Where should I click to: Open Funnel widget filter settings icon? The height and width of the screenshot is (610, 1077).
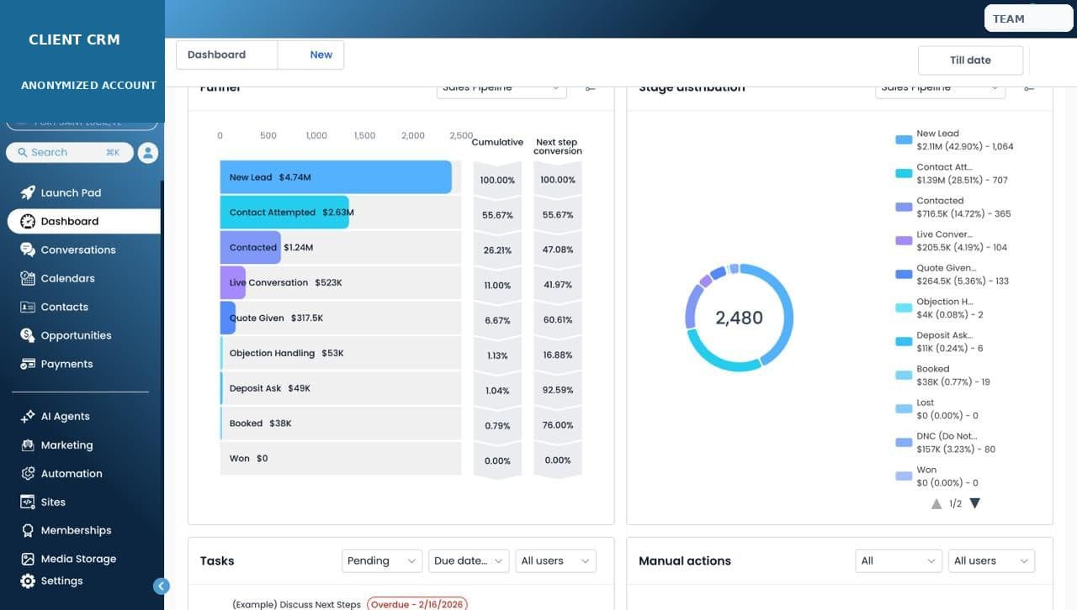point(591,87)
